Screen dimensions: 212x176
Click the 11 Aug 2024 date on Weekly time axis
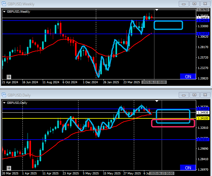click(51, 82)
